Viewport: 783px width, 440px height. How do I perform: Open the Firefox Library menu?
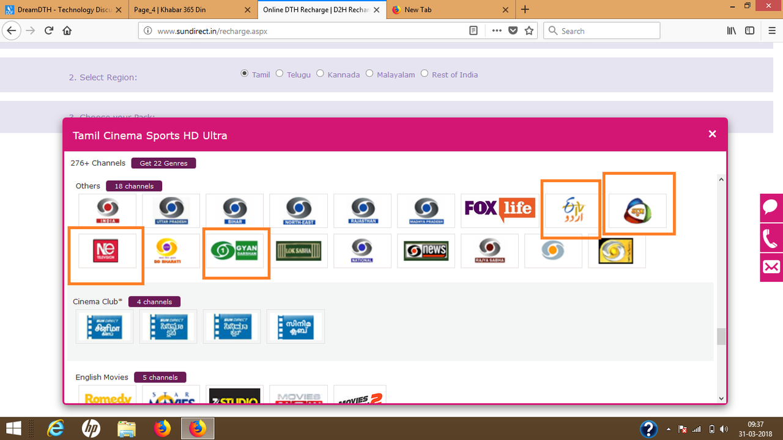(732, 31)
